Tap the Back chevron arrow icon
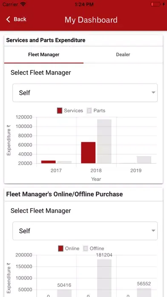 (8, 19)
